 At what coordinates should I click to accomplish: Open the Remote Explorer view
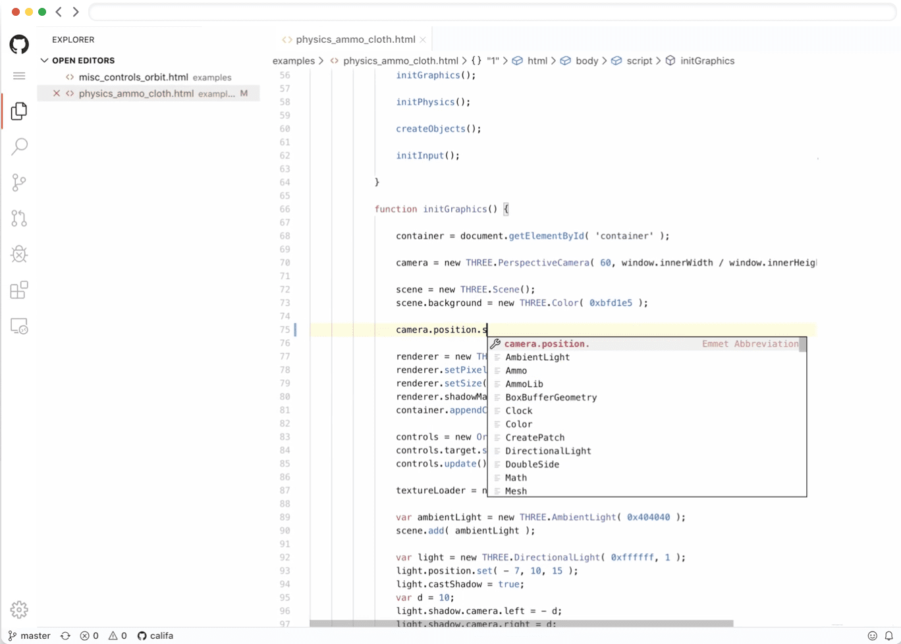click(x=18, y=325)
